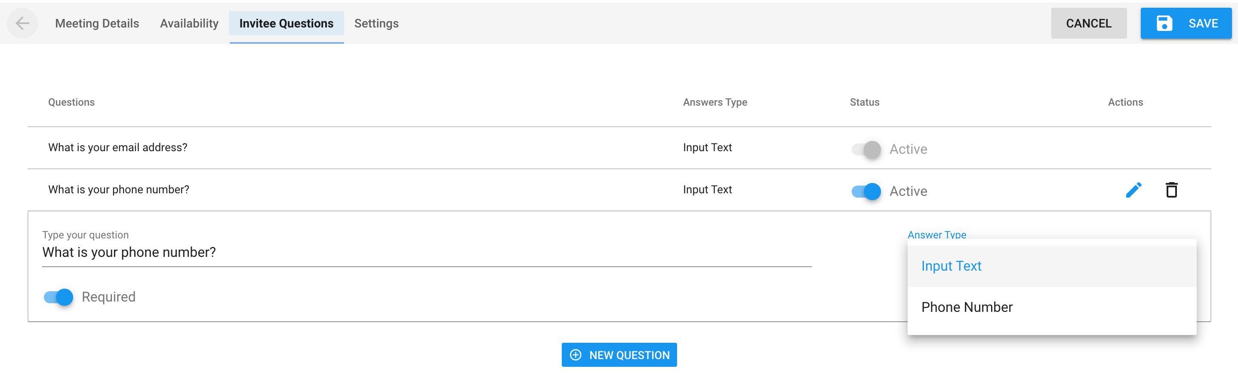Open the Meeting Details tab
The height and width of the screenshot is (384, 1238).
click(97, 23)
